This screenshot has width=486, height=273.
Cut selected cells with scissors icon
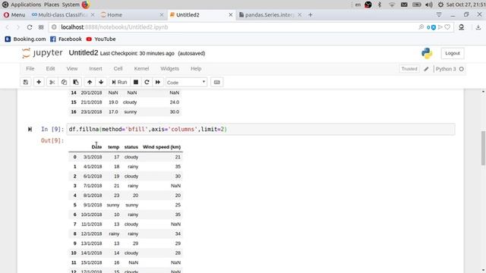click(x=52, y=83)
